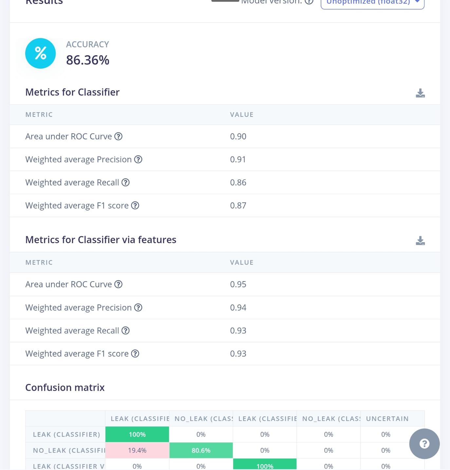
Task: Click help icon next to Model version
Action: pyautogui.click(x=309, y=1)
